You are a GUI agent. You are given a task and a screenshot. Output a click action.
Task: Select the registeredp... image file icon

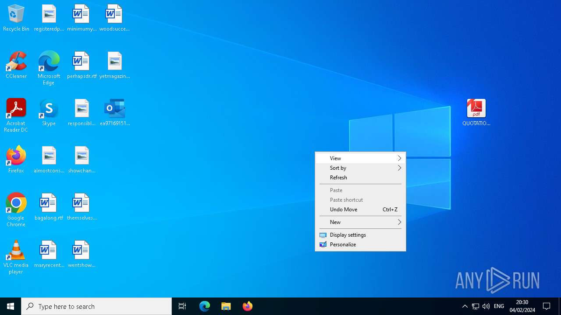[x=49, y=18]
